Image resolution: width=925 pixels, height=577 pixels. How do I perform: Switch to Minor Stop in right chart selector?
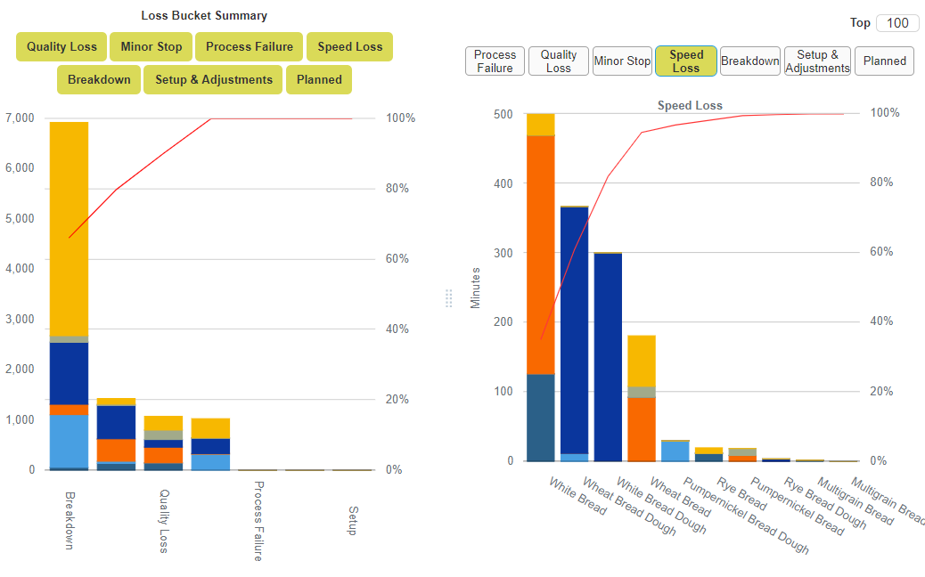622,61
